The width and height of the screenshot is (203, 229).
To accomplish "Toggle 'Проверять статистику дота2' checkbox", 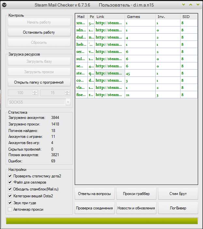I will click(10, 176).
